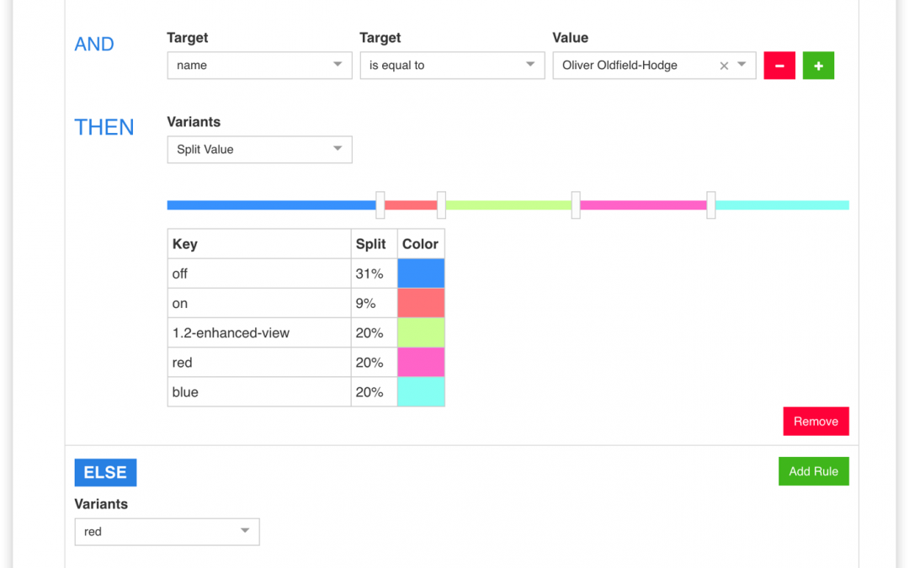
Task: Click the 31% split cell for 'off'
Action: tap(374, 273)
